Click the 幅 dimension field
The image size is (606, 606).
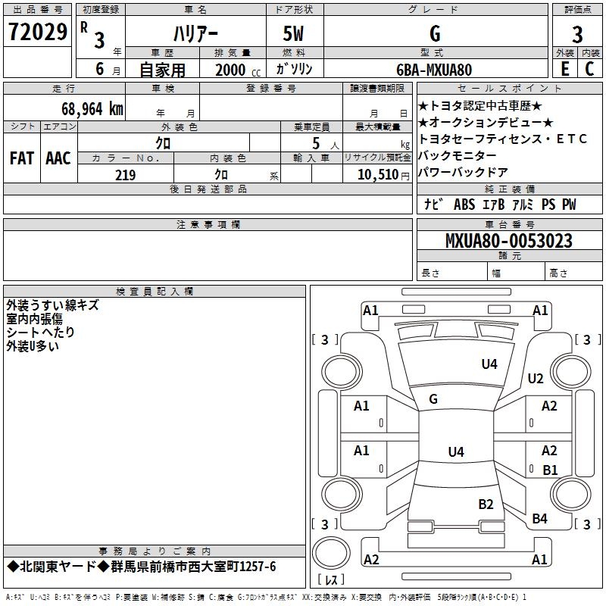click(516, 273)
